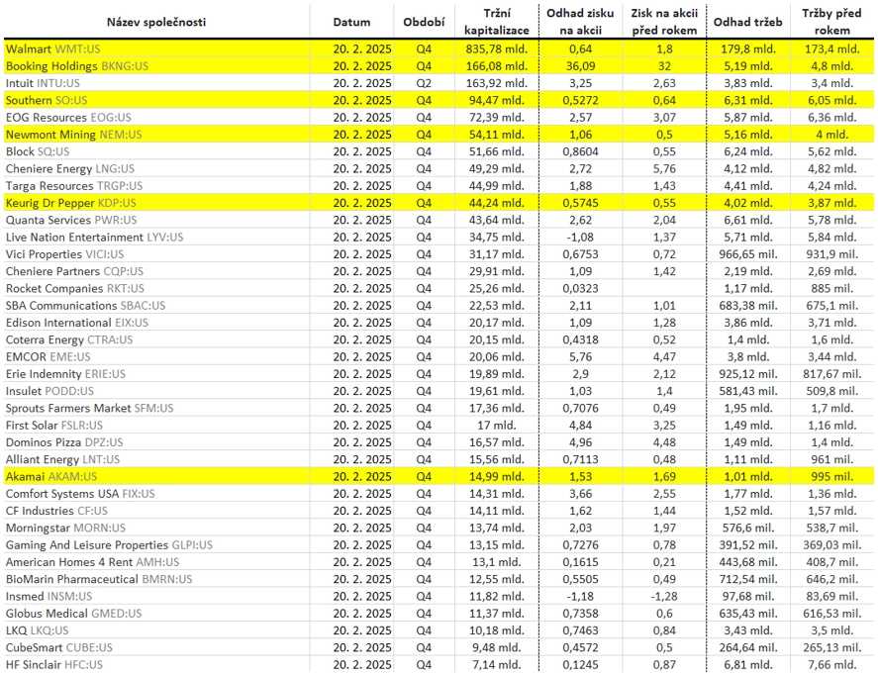Click the Datum column header
The width and height of the screenshot is (878, 676).
click(351, 22)
